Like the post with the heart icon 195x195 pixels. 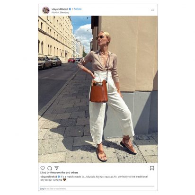[43, 168]
